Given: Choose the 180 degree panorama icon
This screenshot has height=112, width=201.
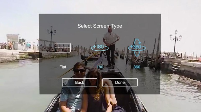Looking at the screenshot, I should coord(99,47).
